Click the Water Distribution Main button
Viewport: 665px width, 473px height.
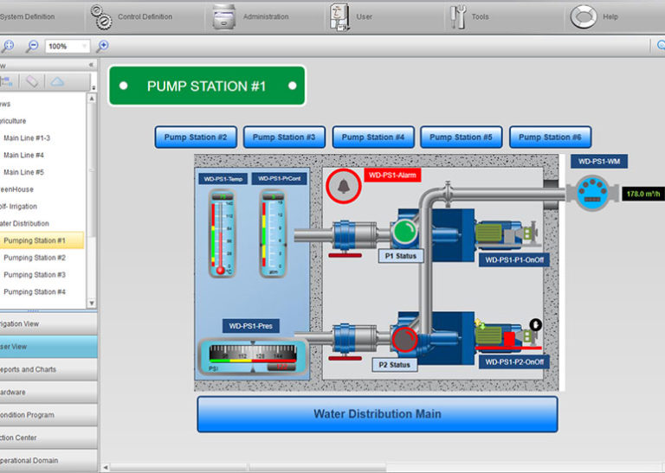click(377, 414)
